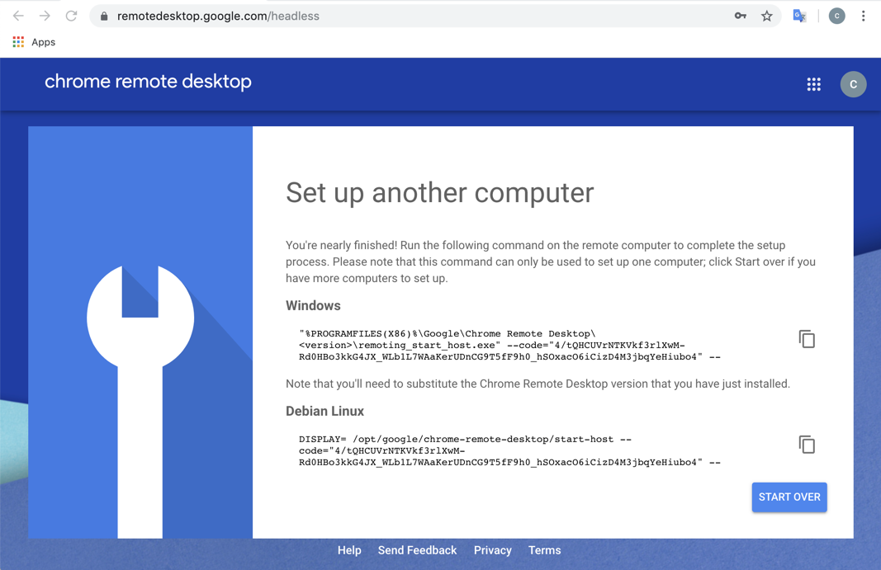Click the Windows command text
This screenshot has height=570, width=881.
pos(509,345)
